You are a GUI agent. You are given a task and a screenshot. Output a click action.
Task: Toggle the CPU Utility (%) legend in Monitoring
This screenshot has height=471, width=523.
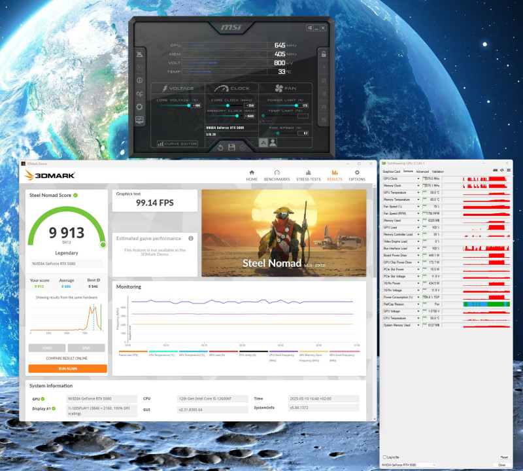tap(253, 353)
